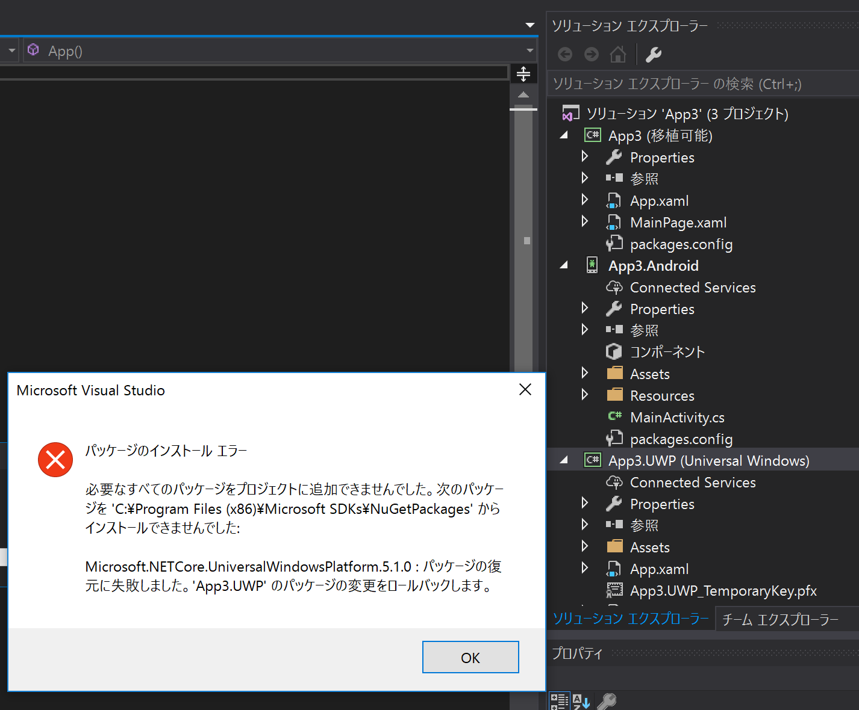Open Properties wrench icon in Solution Explorer toolbar
This screenshot has width=859, height=710.
click(x=654, y=55)
